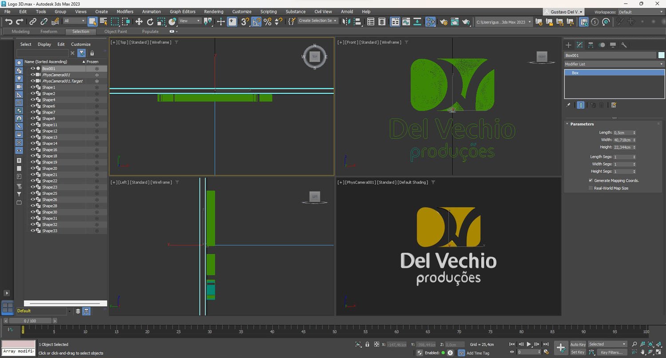This screenshot has width=666, height=358.
Task: Open the Selected key filter dropdown
Action: (x=607, y=344)
